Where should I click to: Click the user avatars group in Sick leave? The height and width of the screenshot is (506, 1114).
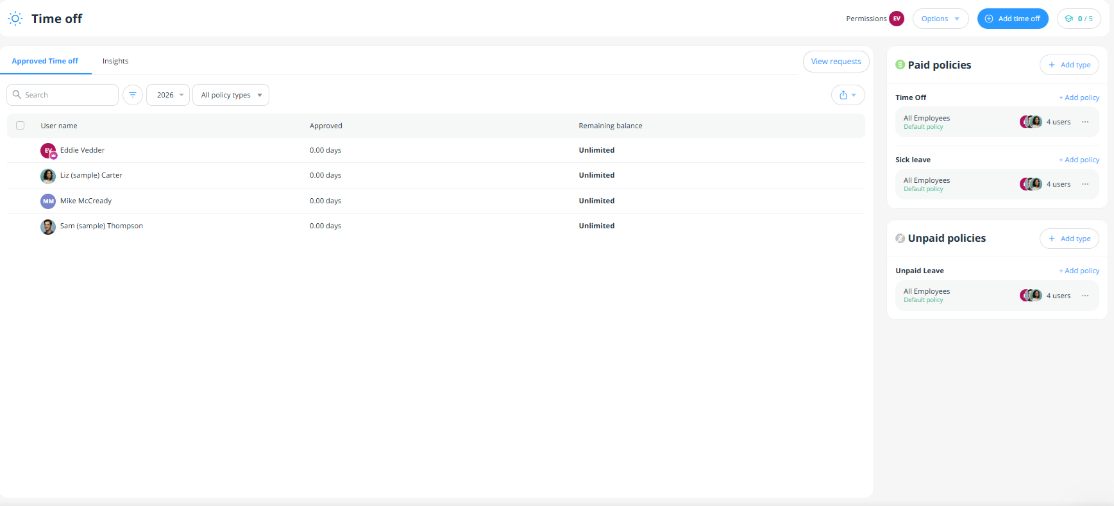[x=1031, y=184]
